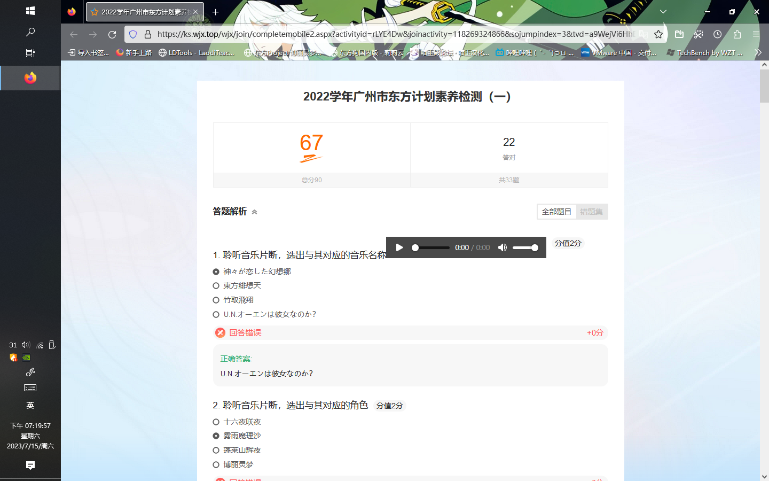769x481 pixels.
Task: Reload the quiz results page
Action: tap(112, 34)
